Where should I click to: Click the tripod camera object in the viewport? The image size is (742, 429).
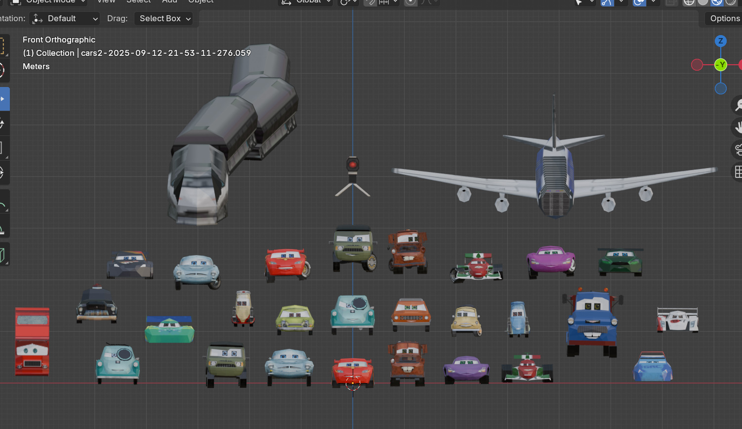pos(353,176)
